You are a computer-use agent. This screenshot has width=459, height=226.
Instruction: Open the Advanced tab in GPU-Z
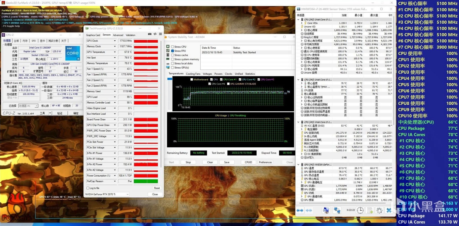pos(118,35)
